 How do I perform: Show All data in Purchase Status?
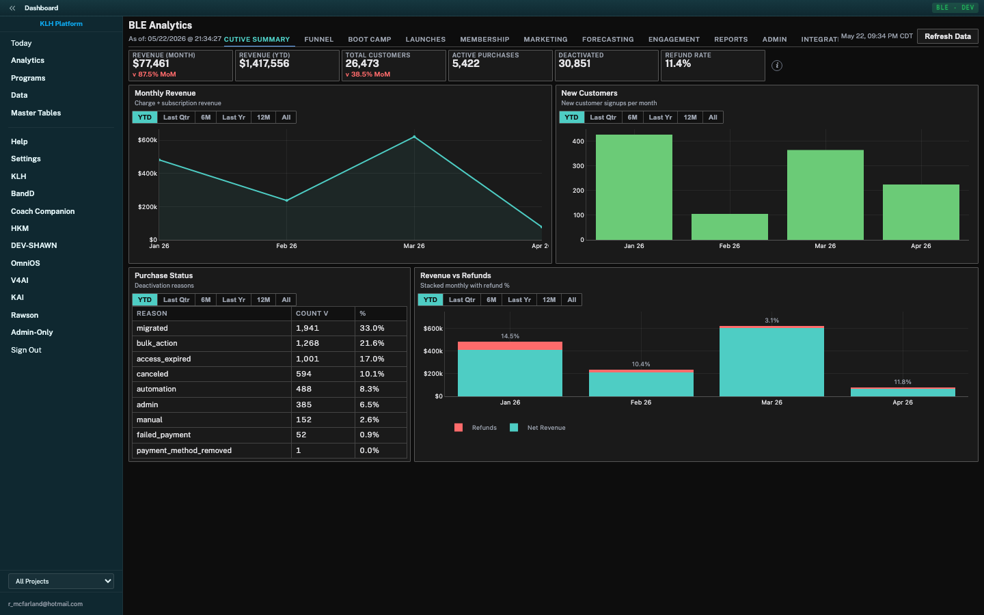tap(286, 300)
